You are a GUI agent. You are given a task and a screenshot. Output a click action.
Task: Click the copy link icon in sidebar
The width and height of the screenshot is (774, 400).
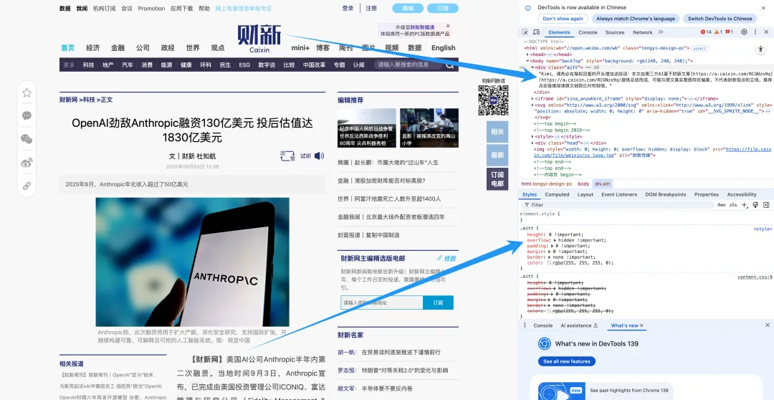point(27,186)
